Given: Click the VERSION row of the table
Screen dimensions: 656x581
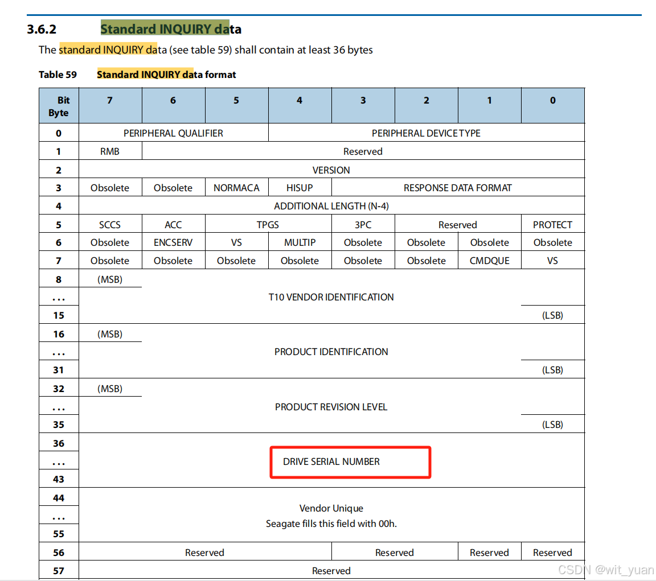Looking at the screenshot, I should pos(331,169).
